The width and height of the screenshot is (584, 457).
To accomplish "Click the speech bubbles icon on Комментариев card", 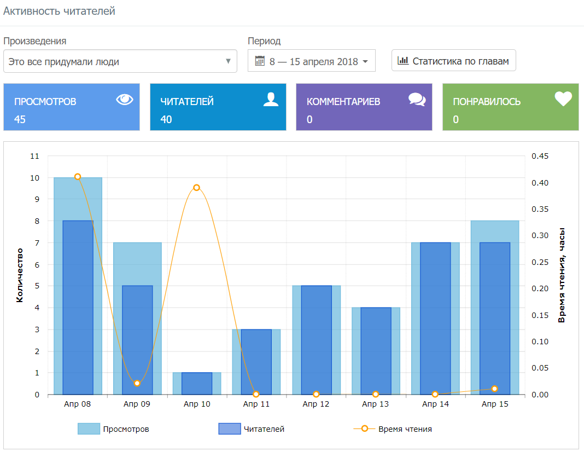I will 417,99.
